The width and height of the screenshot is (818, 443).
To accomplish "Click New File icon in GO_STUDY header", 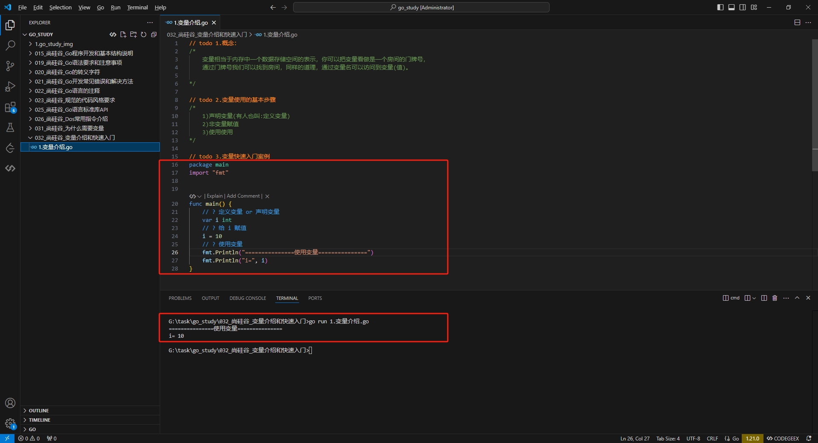I will pyautogui.click(x=123, y=35).
